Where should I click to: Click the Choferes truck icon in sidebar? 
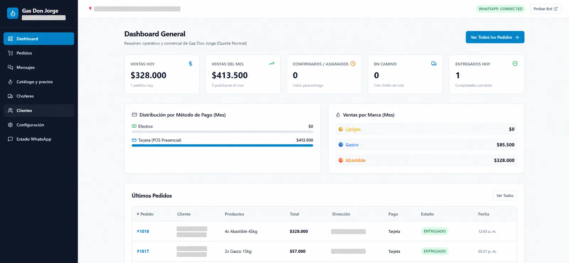10,96
